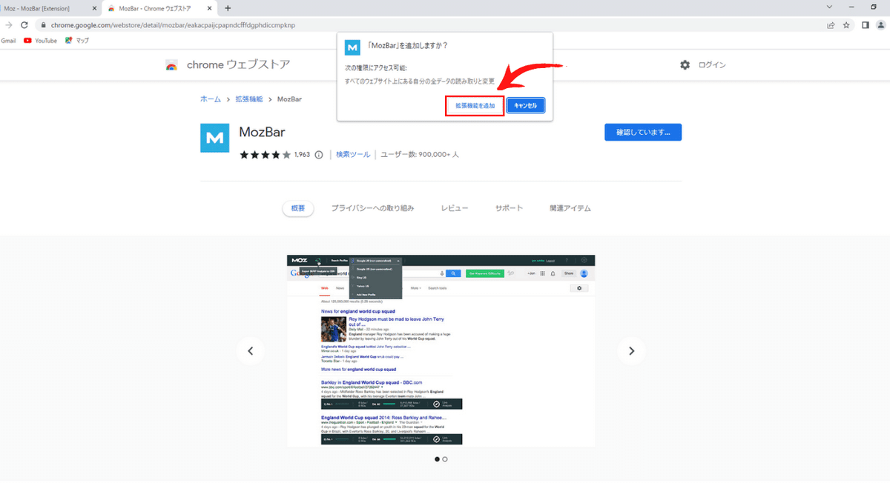This screenshot has width=890, height=500.
Task: Click the star rating of MozBar
Action: click(x=265, y=155)
